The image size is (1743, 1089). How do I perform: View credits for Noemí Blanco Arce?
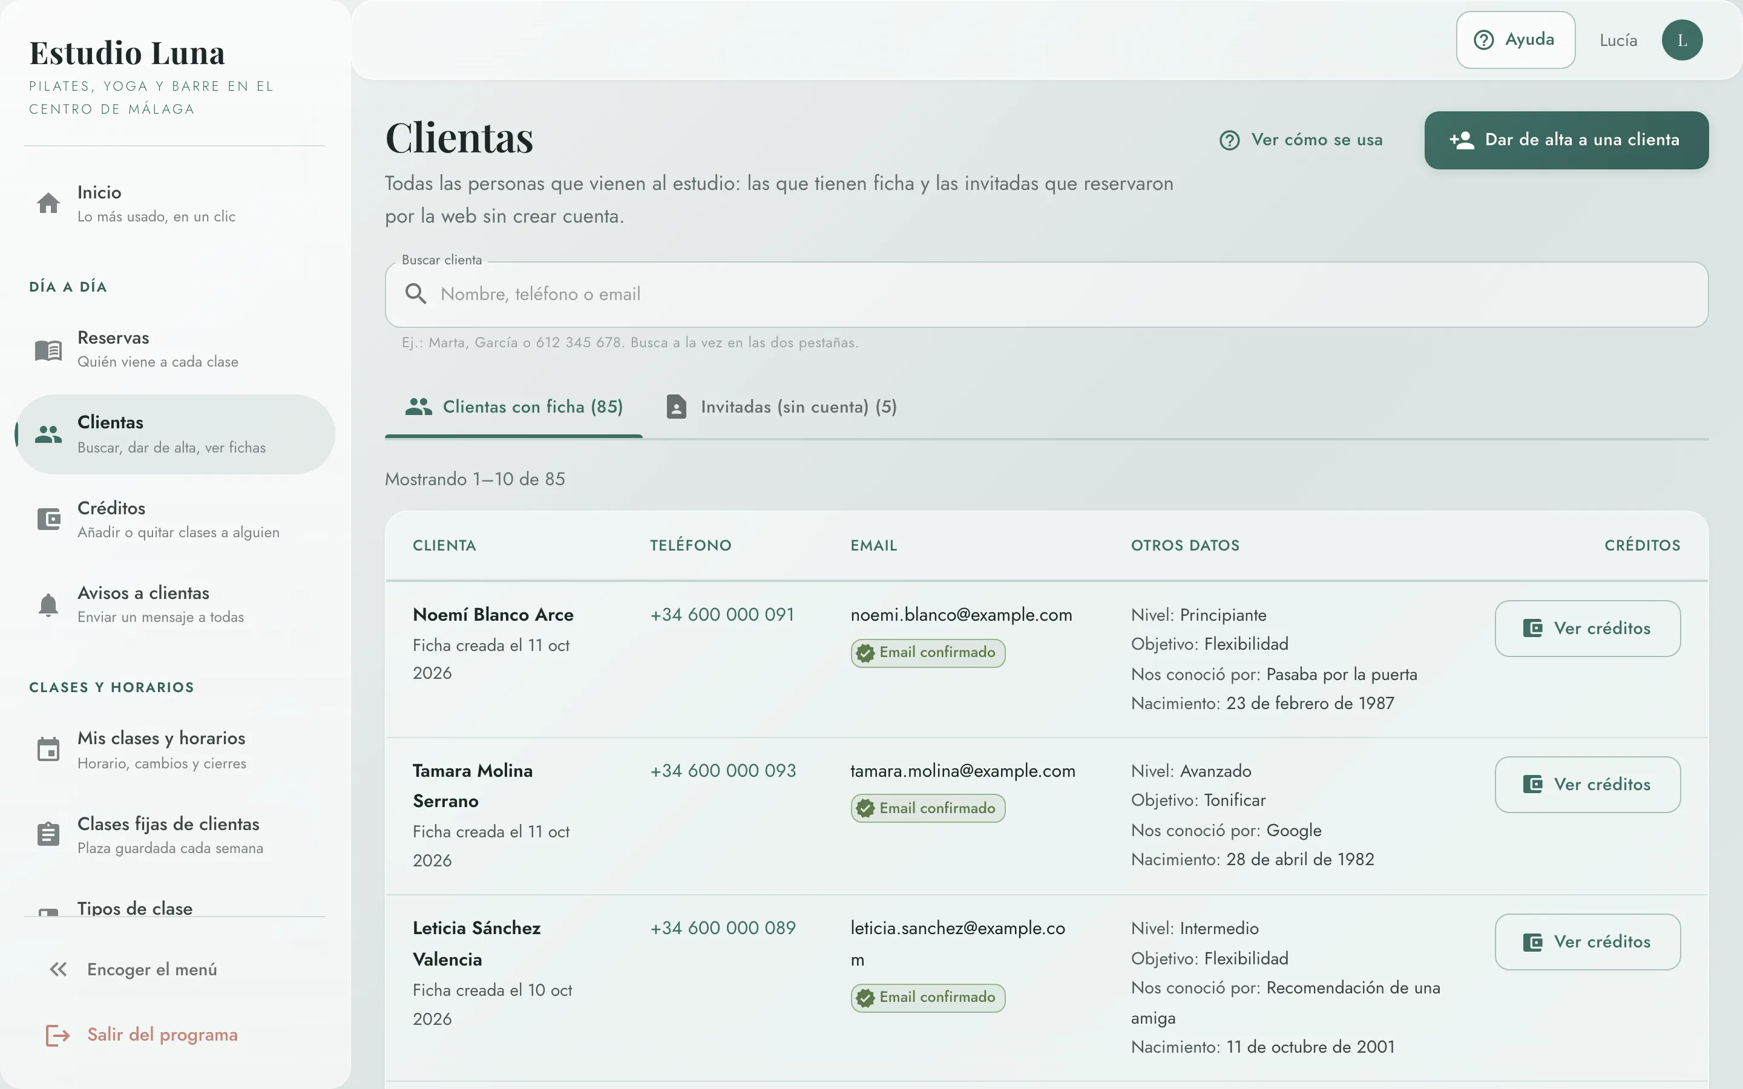pos(1587,628)
